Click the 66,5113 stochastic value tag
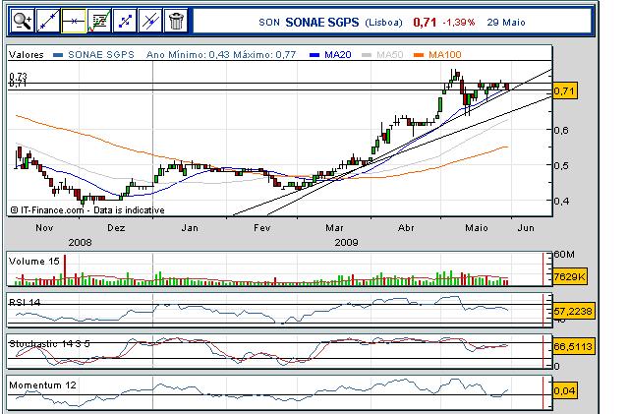Screen dimensions: 629x414 (573, 346)
